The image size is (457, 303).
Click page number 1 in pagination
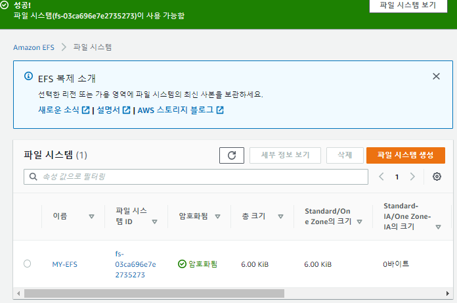click(397, 177)
